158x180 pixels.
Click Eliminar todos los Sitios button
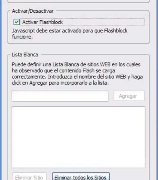coord(81,177)
